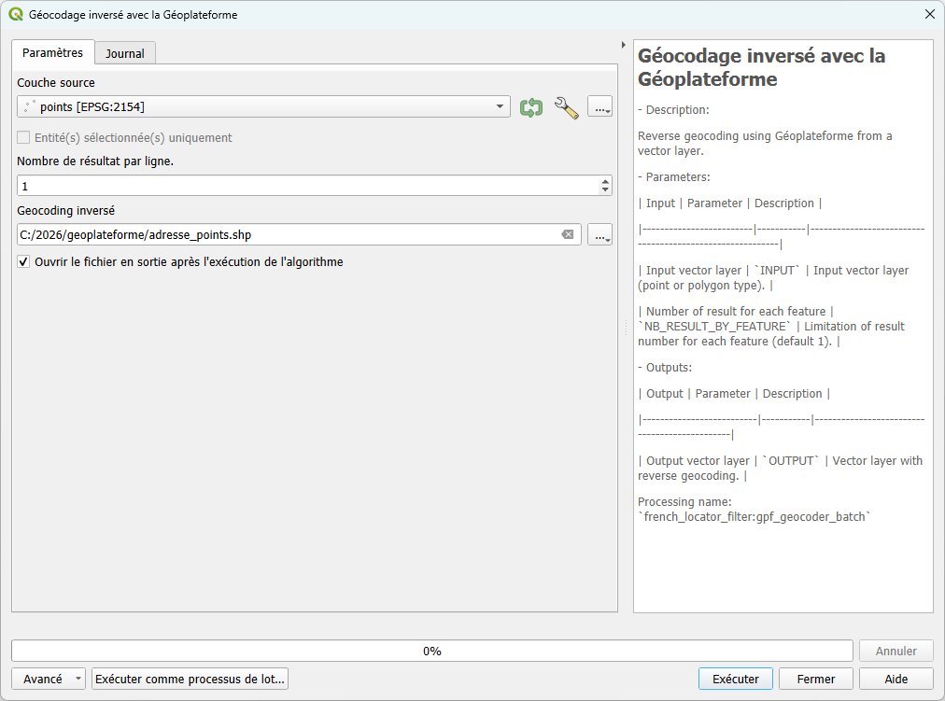
Task: Check Entité(s) sélectionnée(s) uniquement option
Action: click(x=24, y=137)
